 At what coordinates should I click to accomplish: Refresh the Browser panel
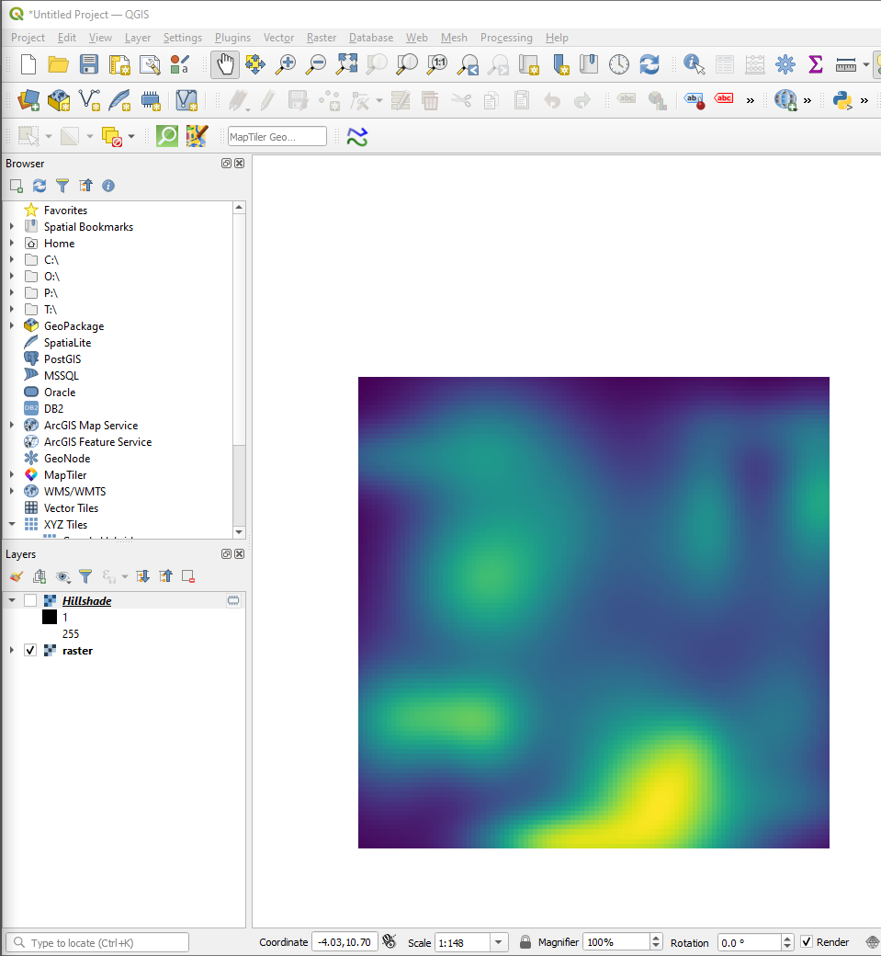[x=39, y=185]
